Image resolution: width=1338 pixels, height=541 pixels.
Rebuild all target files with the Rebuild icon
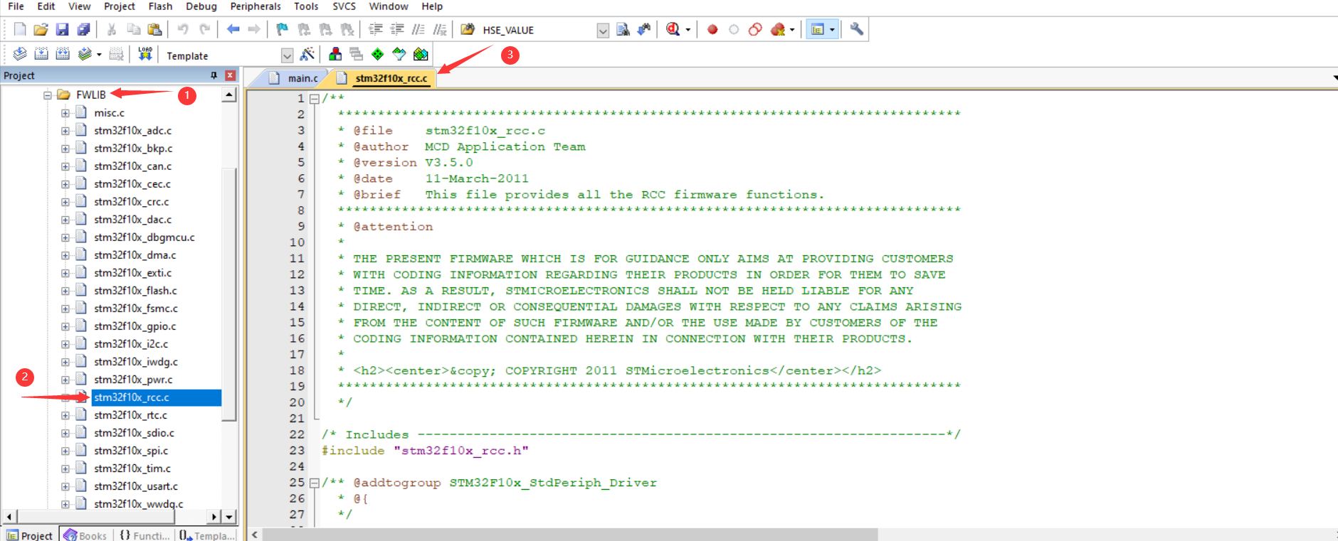coord(63,54)
